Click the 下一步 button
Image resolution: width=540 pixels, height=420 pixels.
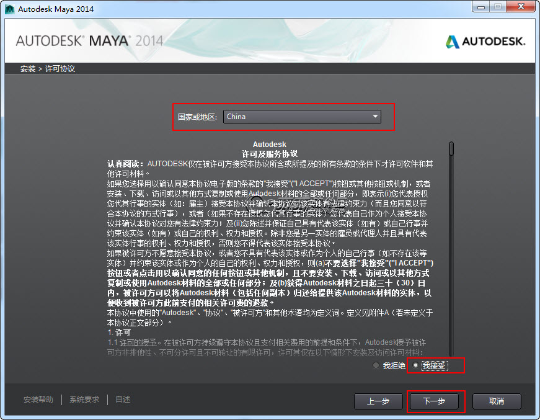tap(434, 401)
